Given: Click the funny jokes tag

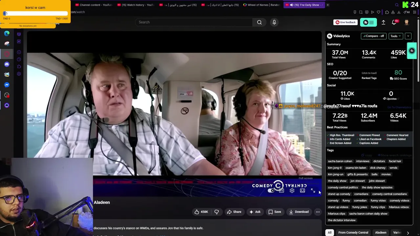Looking at the screenshot, I should click(360, 207).
